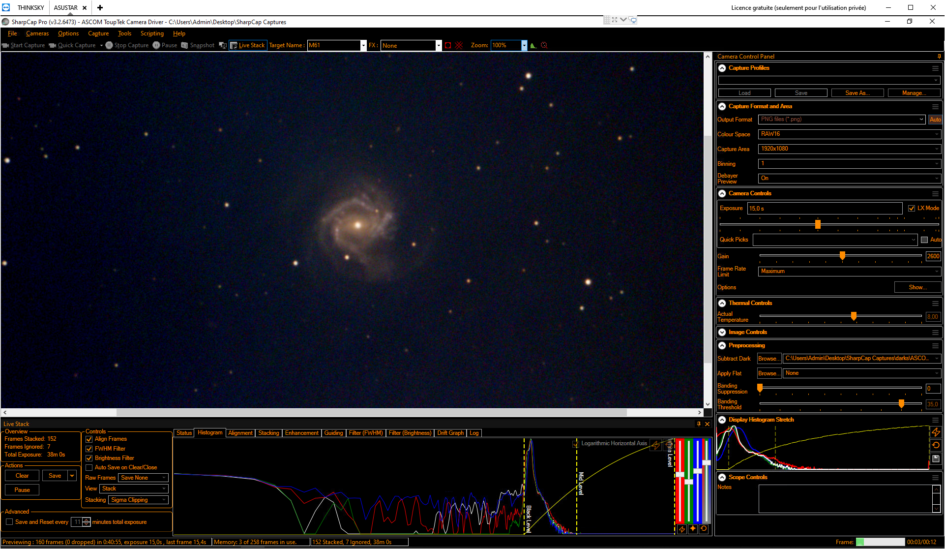Click the Show options button
Screen dimensions: 945x549
point(917,287)
